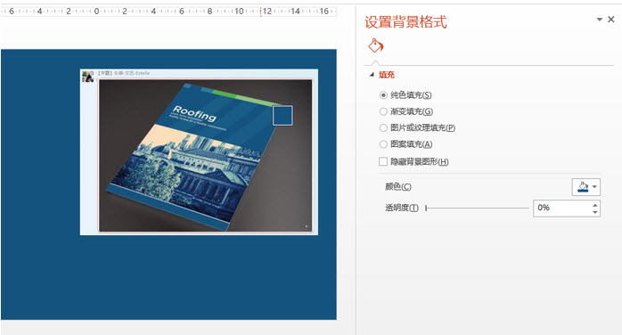Select the 渐变填充 gradient fill option
Viewport: 622px width, 335px height.
point(406,111)
